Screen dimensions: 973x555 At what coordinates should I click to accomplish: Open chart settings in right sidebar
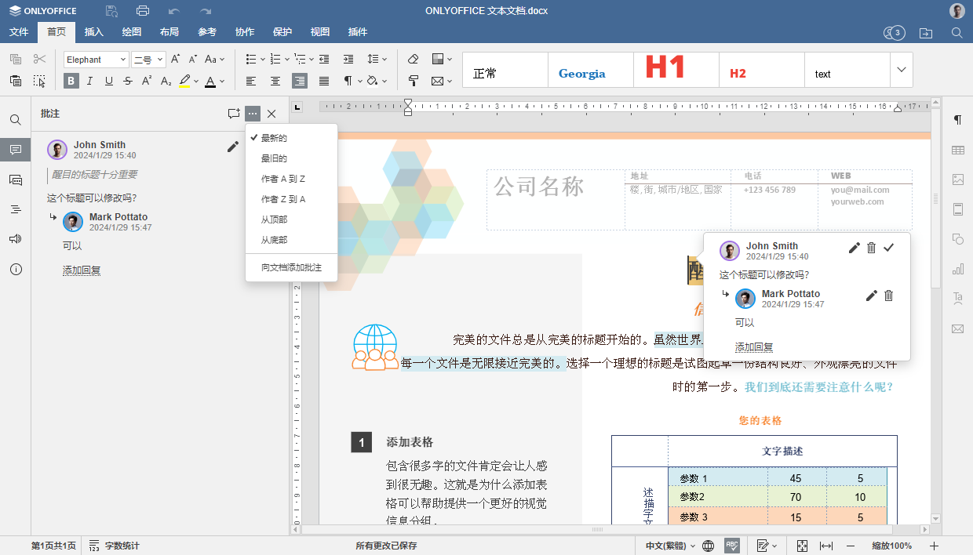tap(958, 269)
